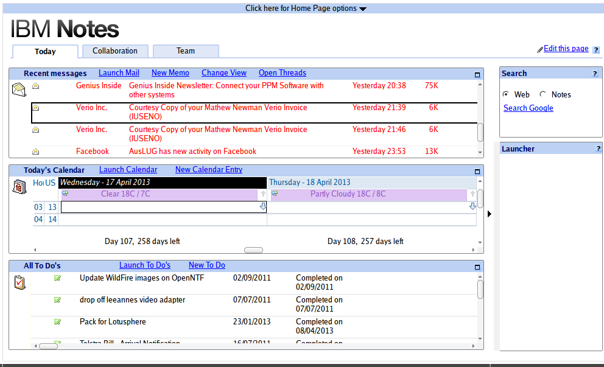
Task: Expand the Home Page options dropdown arrow
Action: click(363, 9)
